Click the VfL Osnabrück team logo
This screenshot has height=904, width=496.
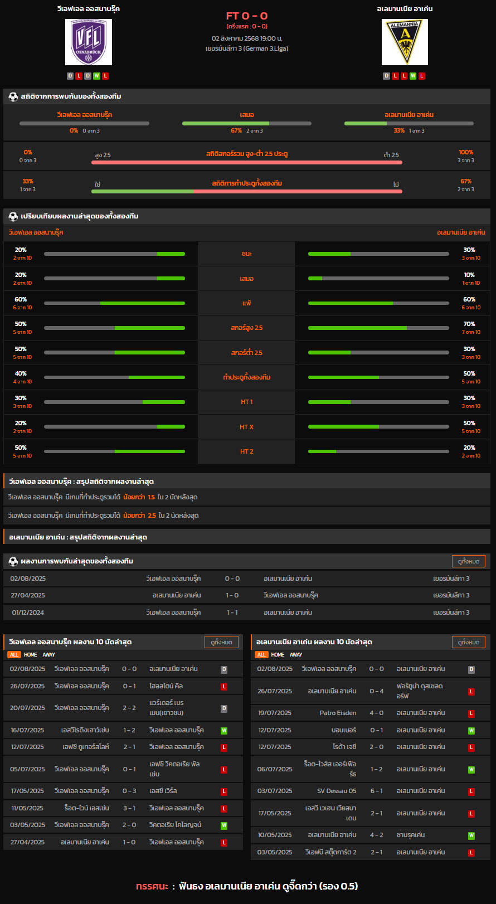pyautogui.click(x=89, y=42)
